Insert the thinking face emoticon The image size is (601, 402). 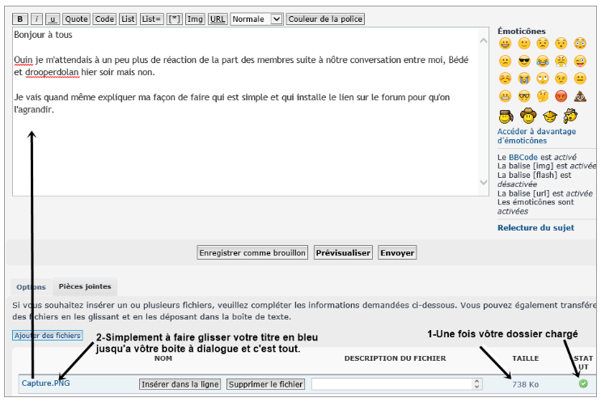543,96
